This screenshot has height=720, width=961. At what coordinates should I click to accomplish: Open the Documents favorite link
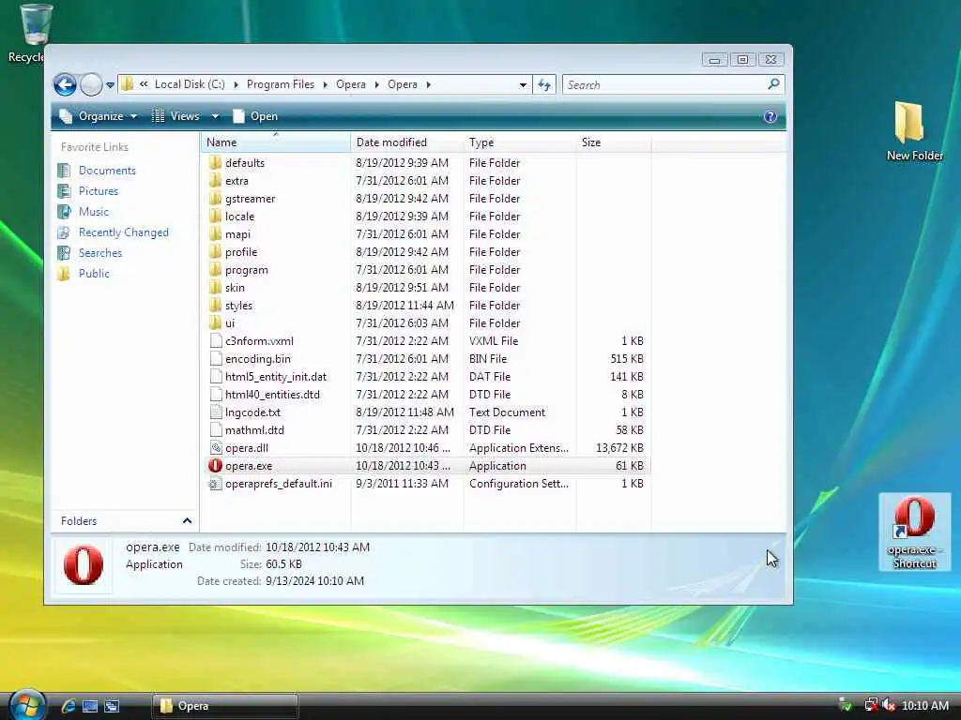pos(107,171)
